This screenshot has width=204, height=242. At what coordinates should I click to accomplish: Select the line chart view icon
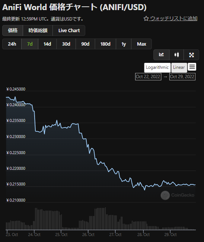(x=161, y=55)
